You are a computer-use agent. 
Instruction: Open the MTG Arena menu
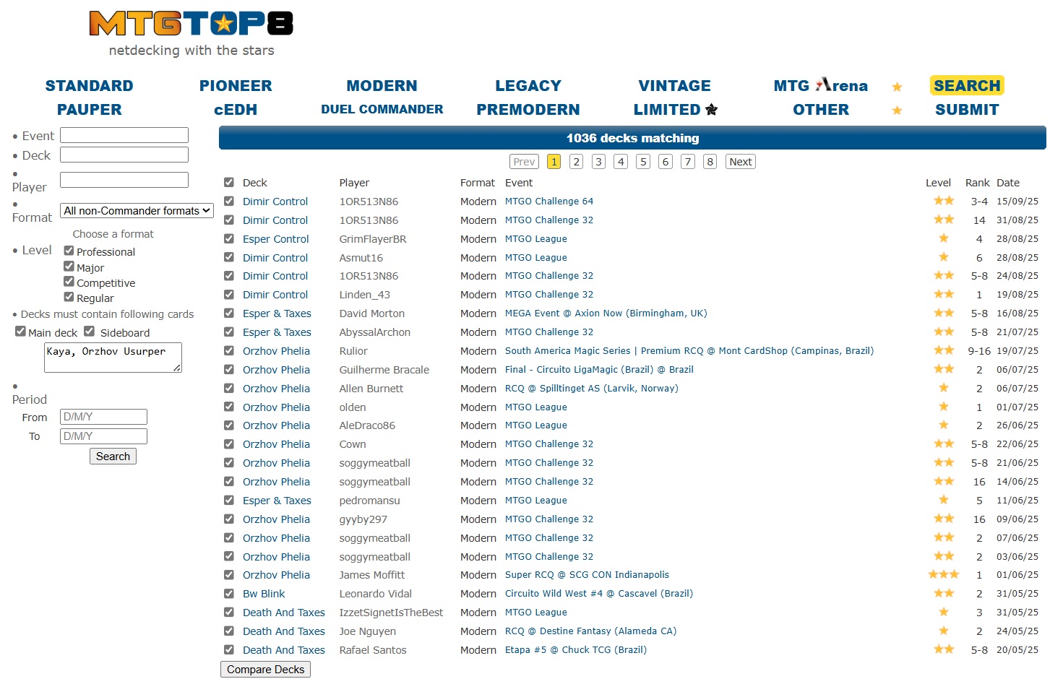click(821, 86)
